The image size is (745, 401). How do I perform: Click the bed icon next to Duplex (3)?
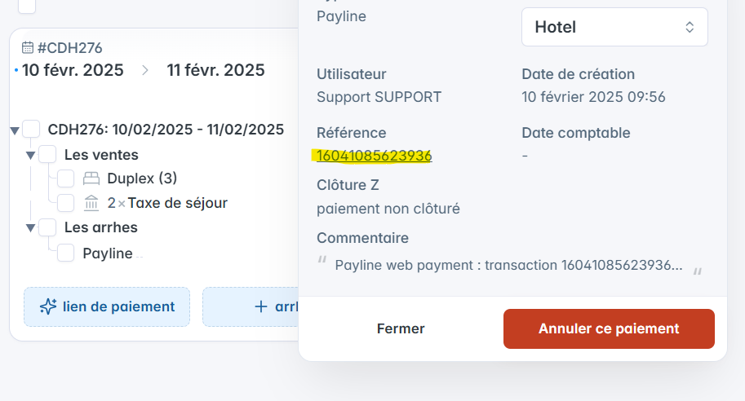click(x=91, y=178)
